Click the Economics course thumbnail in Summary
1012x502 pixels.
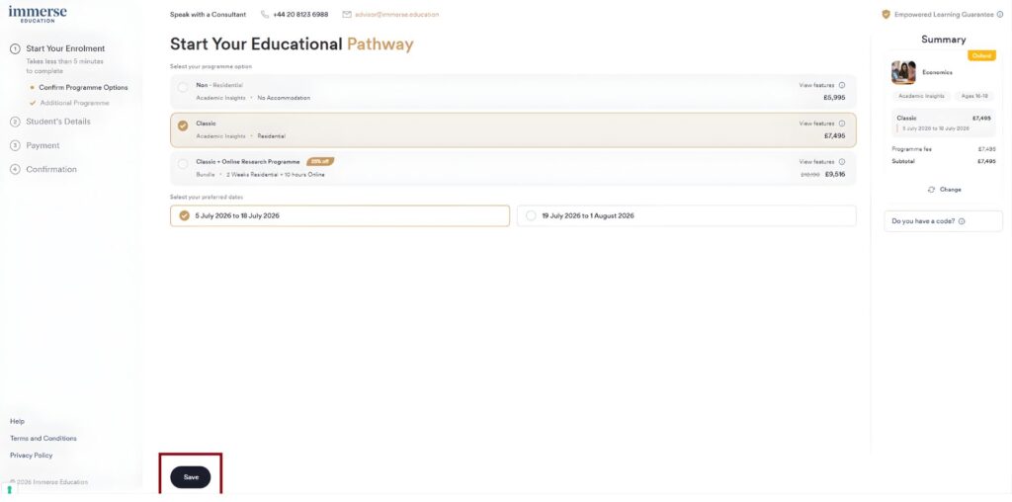click(903, 72)
